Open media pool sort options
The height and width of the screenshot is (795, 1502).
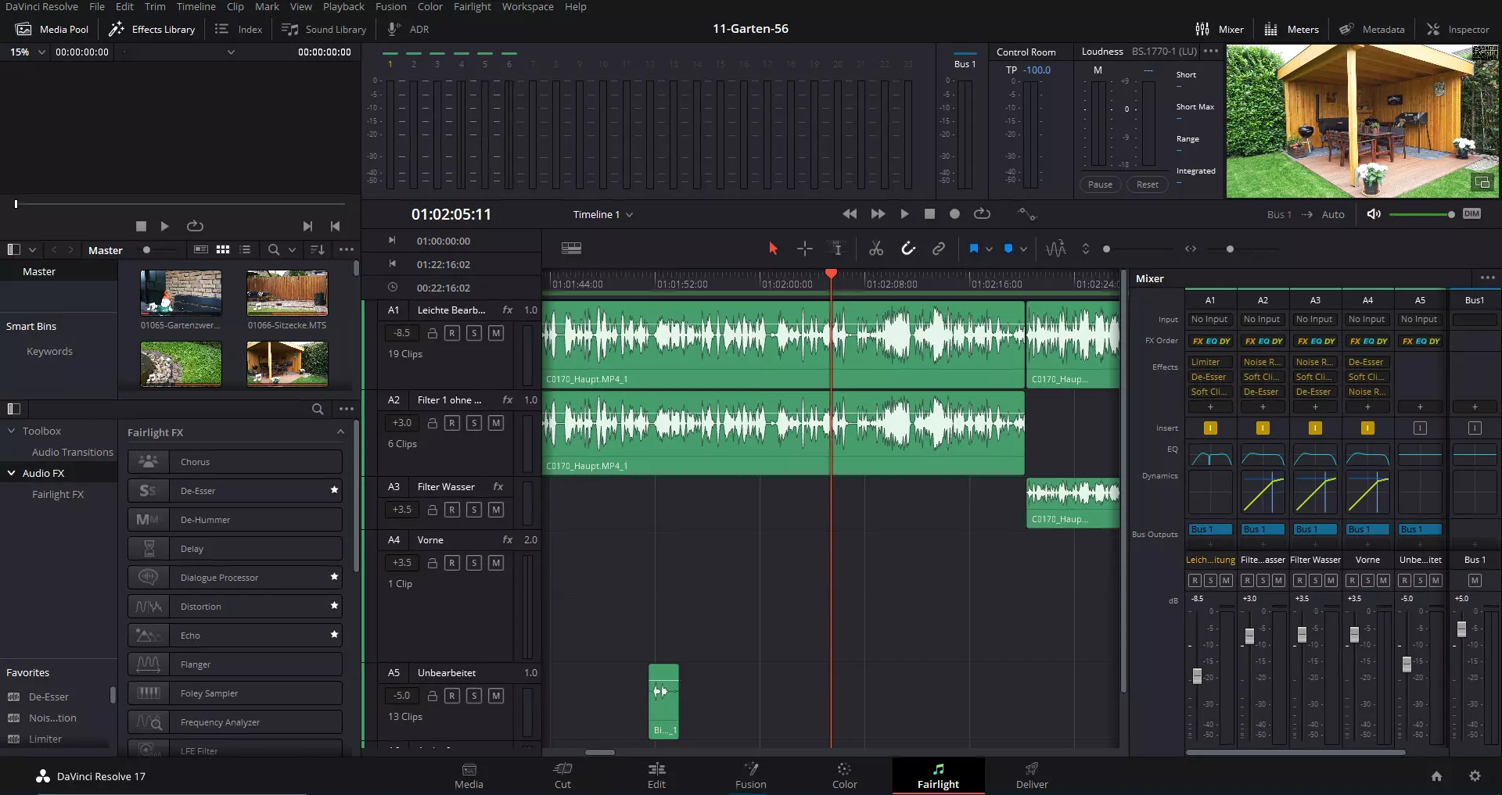pyautogui.click(x=318, y=250)
